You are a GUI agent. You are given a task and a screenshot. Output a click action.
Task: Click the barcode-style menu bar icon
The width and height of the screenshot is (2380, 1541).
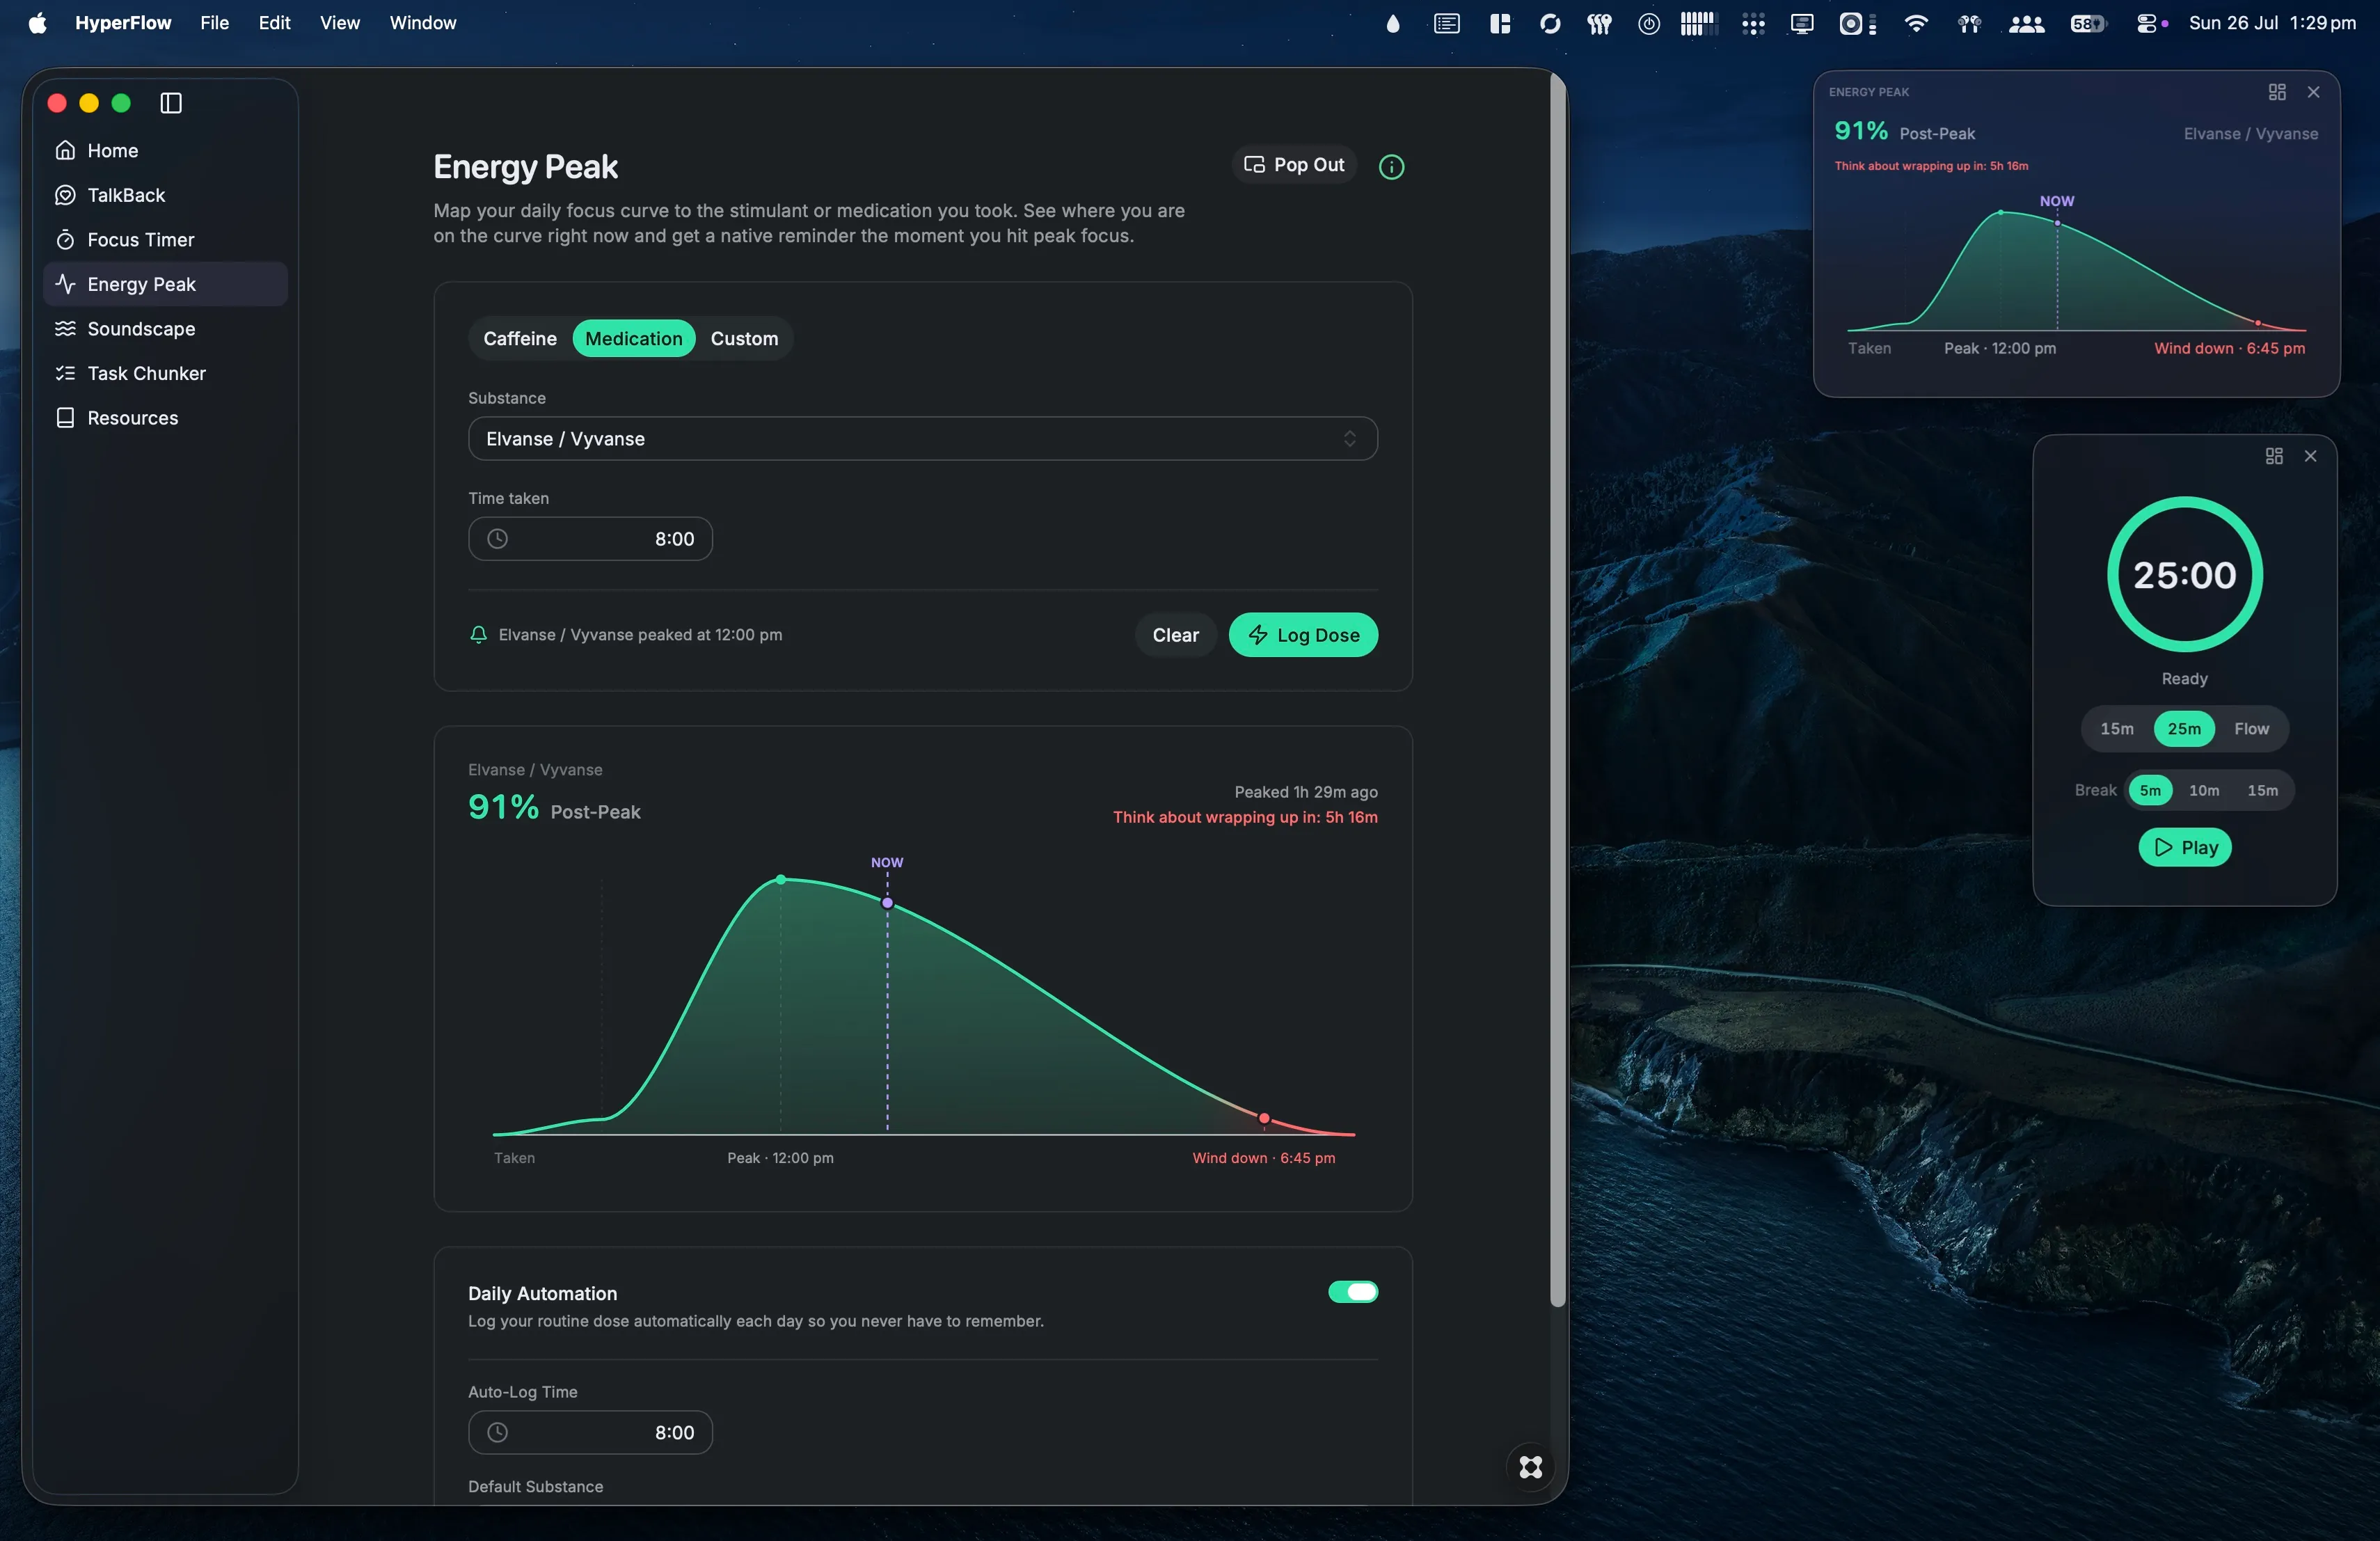pos(1697,23)
